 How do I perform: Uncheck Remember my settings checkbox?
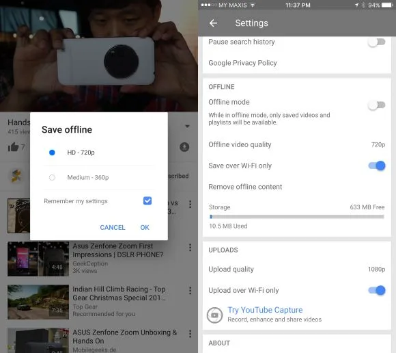click(x=147, y=200)
